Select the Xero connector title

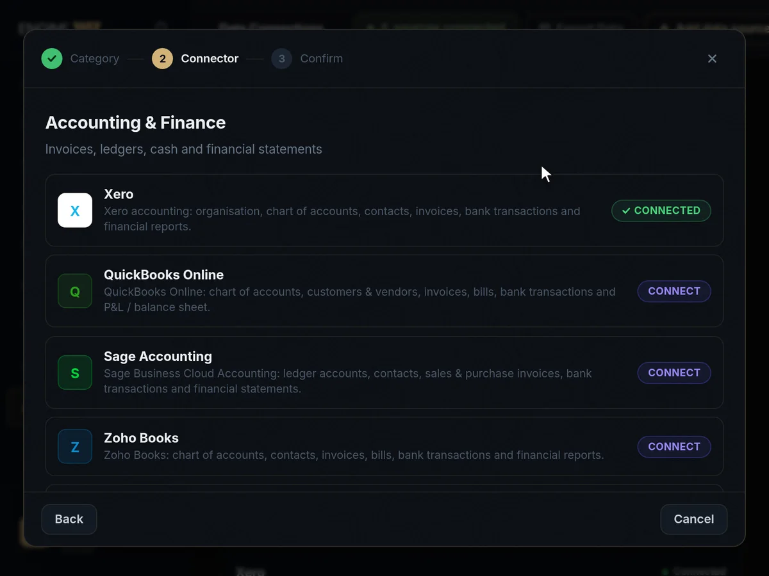pos(119,194)
